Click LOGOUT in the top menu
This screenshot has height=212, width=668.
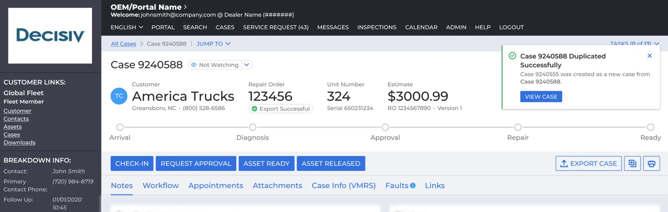512,27
